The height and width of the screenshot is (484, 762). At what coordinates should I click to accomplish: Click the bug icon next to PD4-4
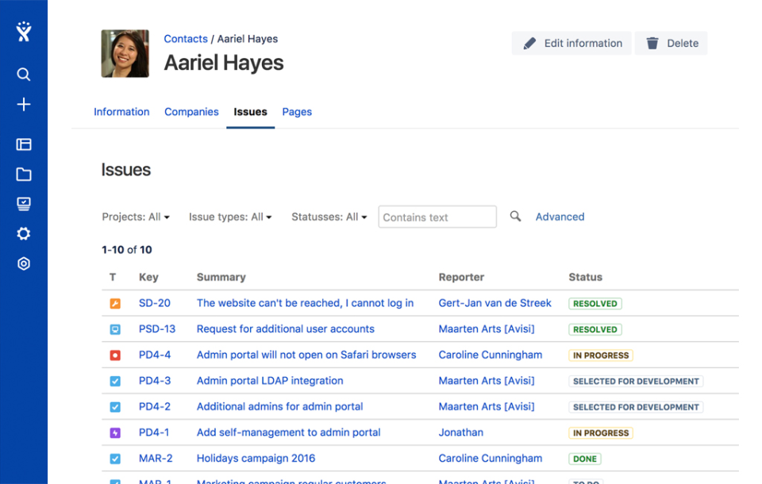(114, 355)
